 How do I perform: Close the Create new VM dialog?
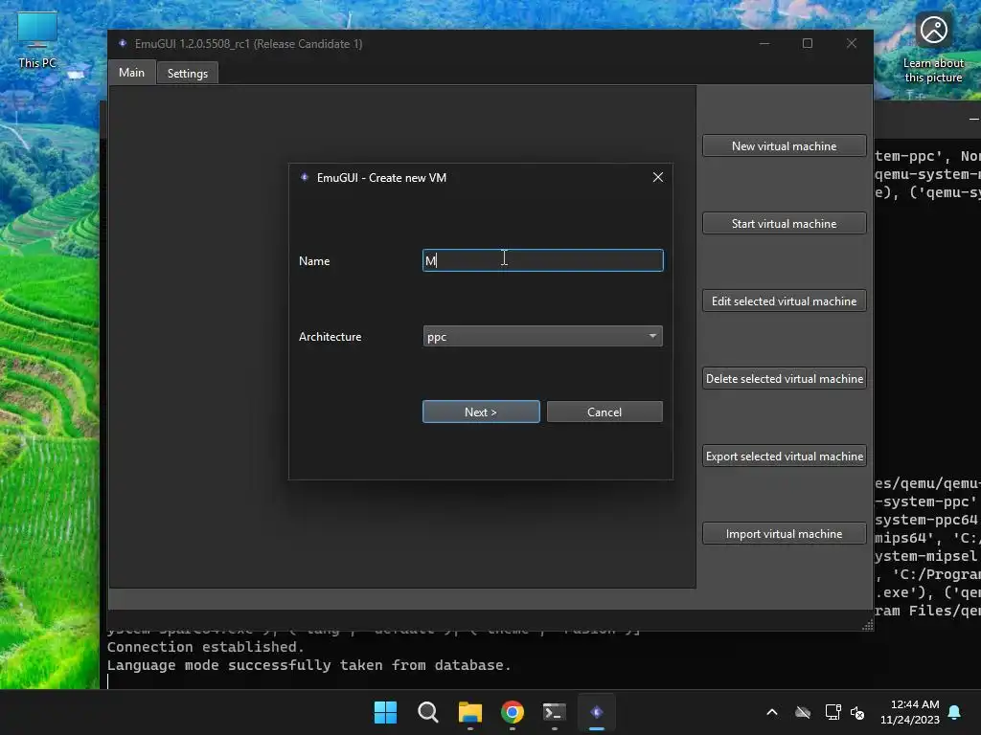(657, 177)
